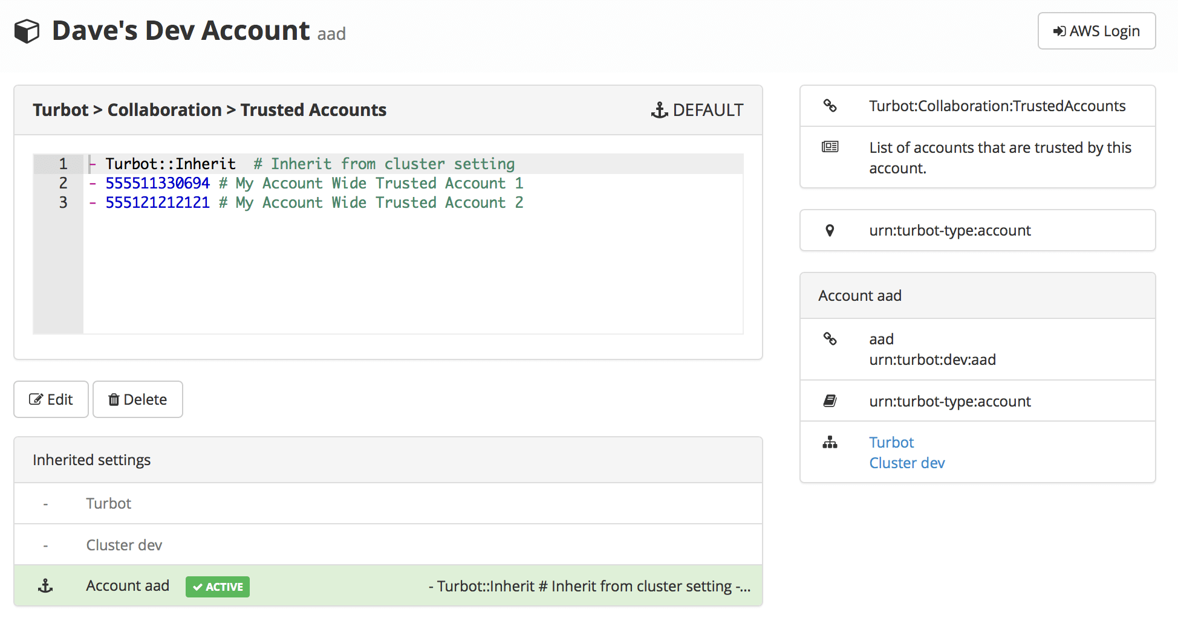Click account number 555511330694 in the editor
The width and height of the screenshot is (1178, 621).
[x=158, y=183]
